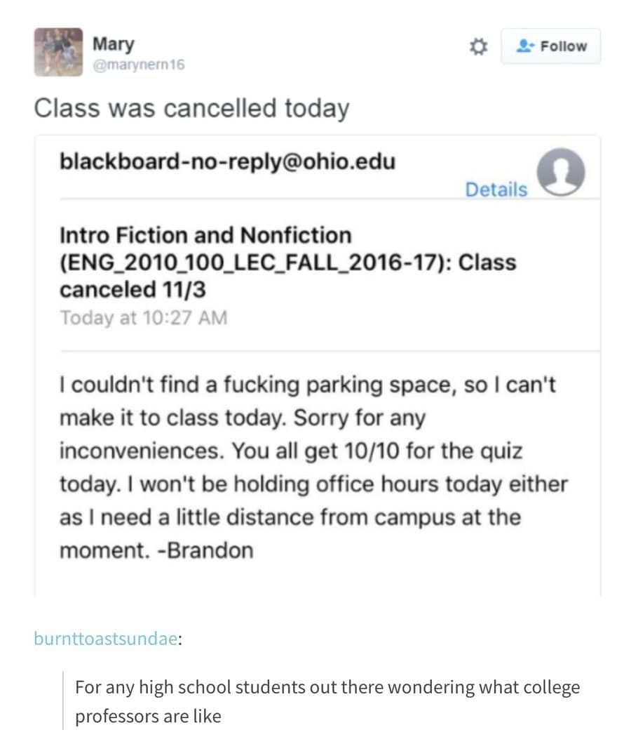The height and width of the screenshot is (737, 631).
Task: Click the quoted comment about high school students
Action: point(327,686)
